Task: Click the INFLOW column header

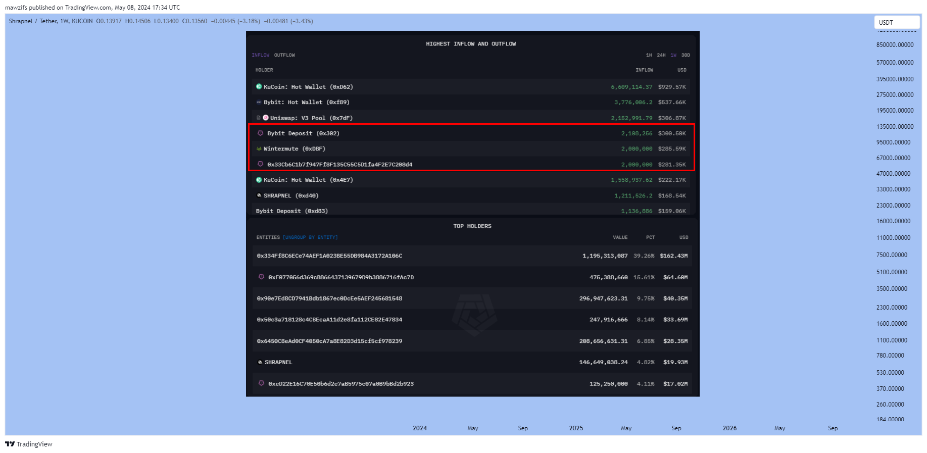Action: point(644,70)
